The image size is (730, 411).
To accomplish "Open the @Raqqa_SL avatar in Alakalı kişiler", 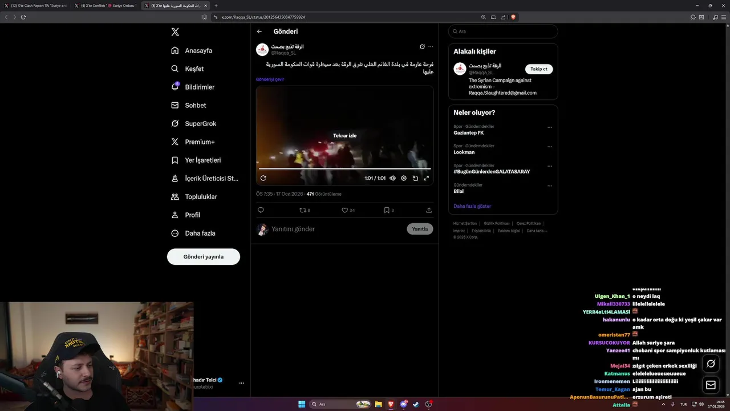I will click(x=460, y=69).
